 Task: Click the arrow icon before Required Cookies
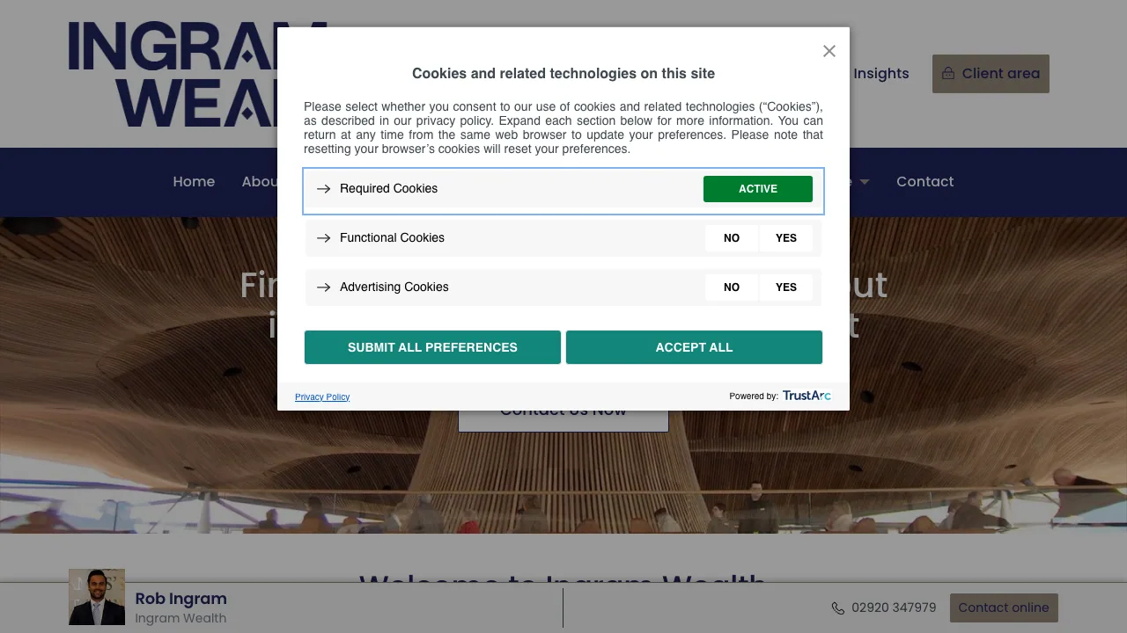[324, 188]
